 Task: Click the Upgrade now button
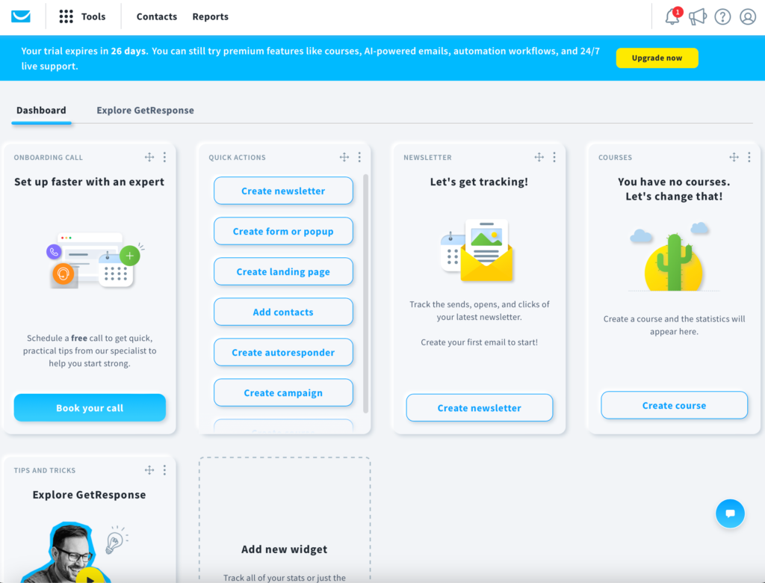657,58
